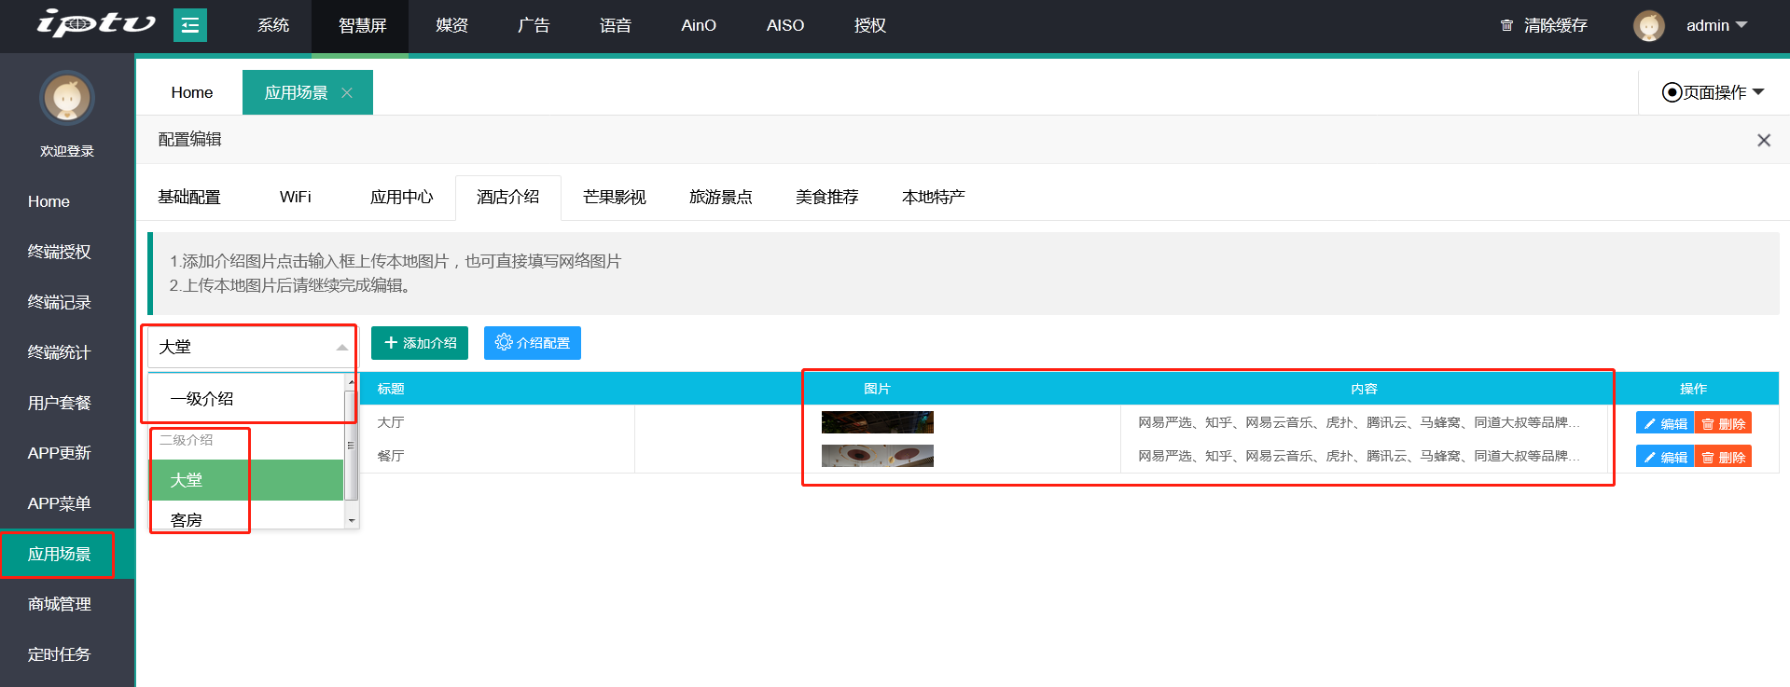Collapse the 大堂 select dropdown arrow

click(x=341, y=347)
